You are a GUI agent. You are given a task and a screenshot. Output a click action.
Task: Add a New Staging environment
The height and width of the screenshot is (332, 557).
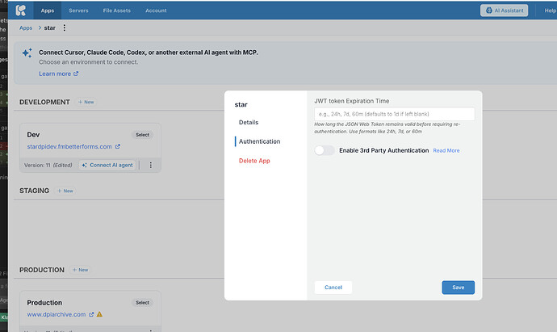(65, 191)
